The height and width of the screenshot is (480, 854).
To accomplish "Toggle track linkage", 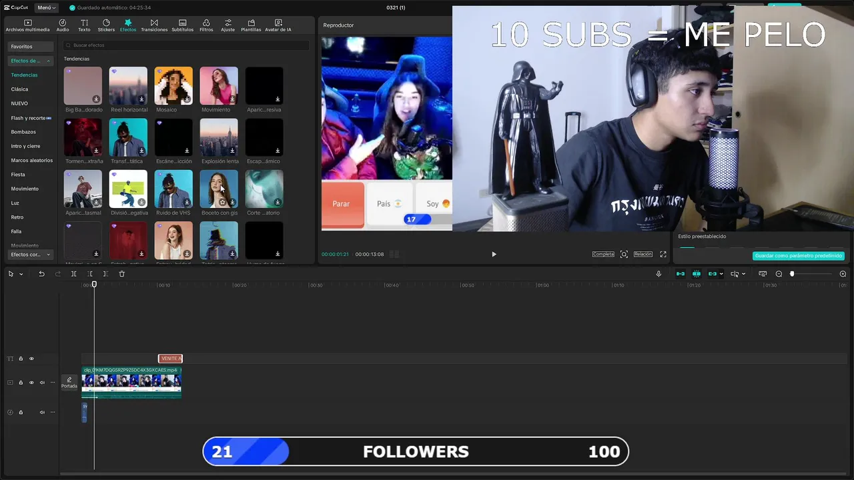I will 712,274.
